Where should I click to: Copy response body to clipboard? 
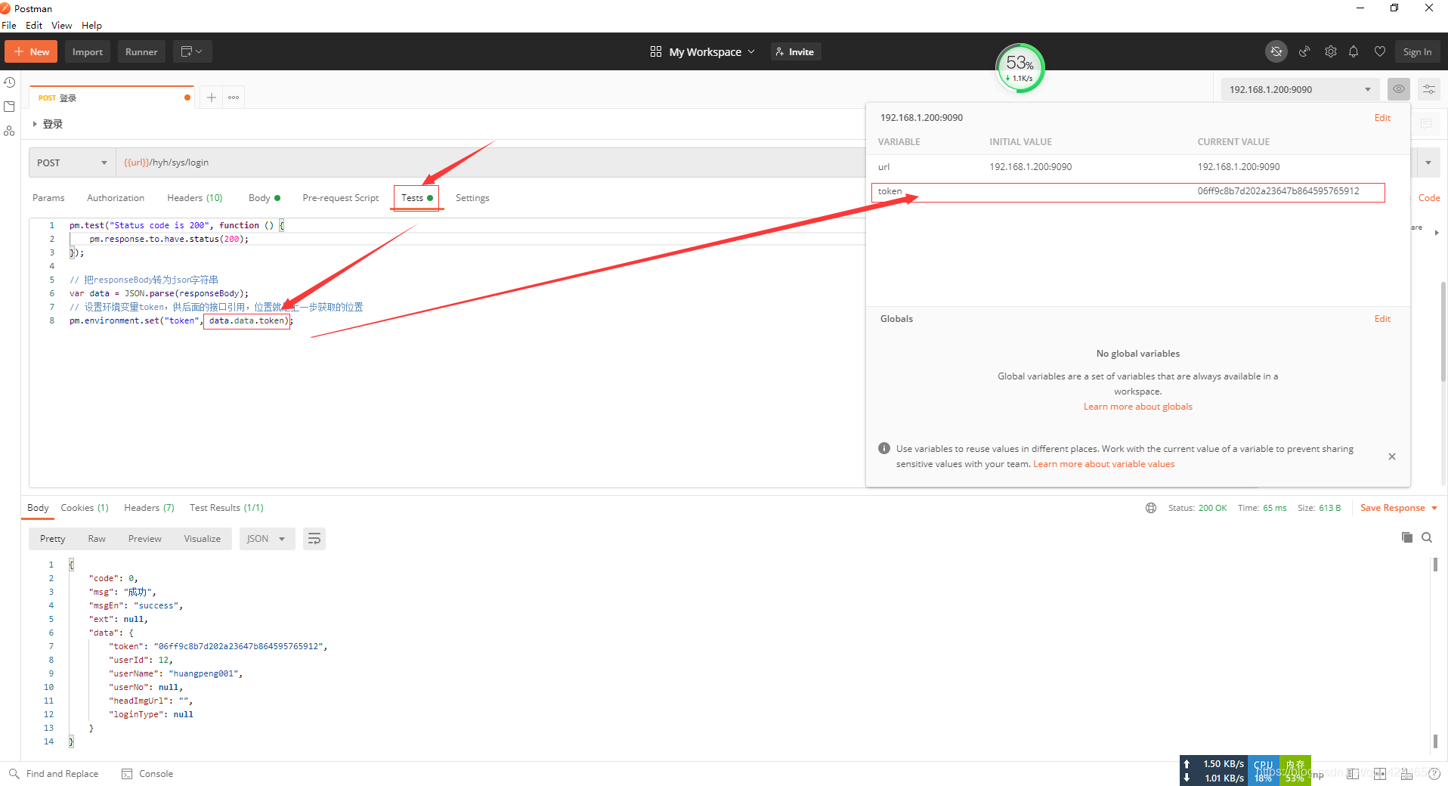tap(1406, 537)
